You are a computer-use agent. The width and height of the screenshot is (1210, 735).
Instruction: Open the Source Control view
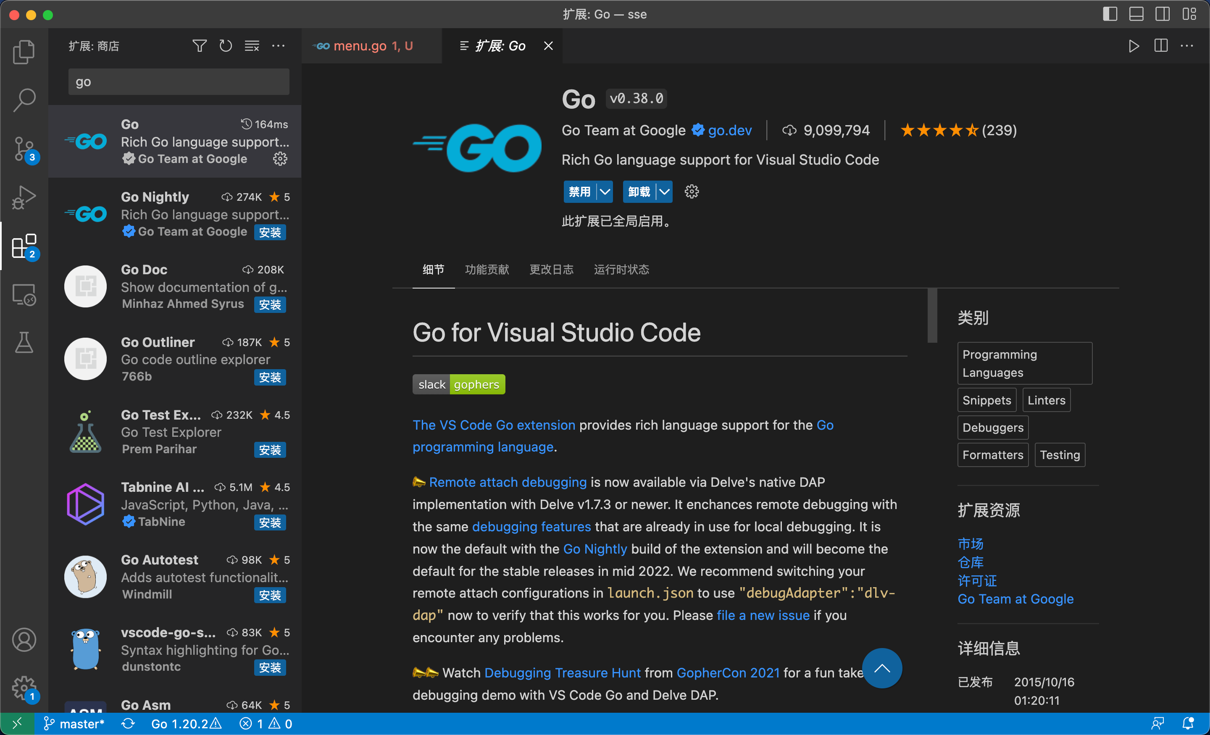pos(24,149)
